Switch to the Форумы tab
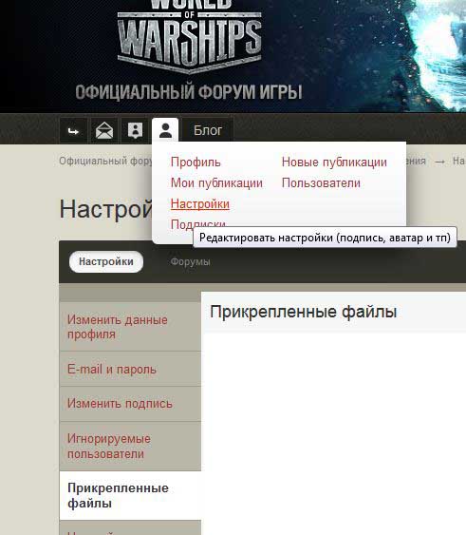The height and width of the screenshot is (535, 466). coord(190,262)
